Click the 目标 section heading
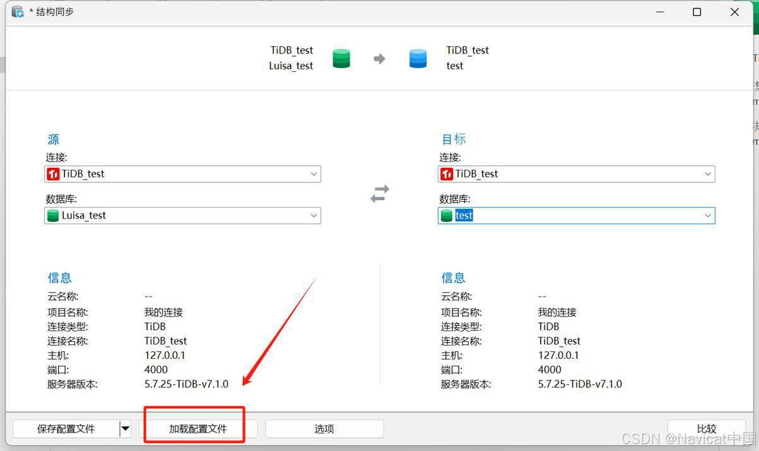Viewport: 759px width, 451px height. coord(454,139)
